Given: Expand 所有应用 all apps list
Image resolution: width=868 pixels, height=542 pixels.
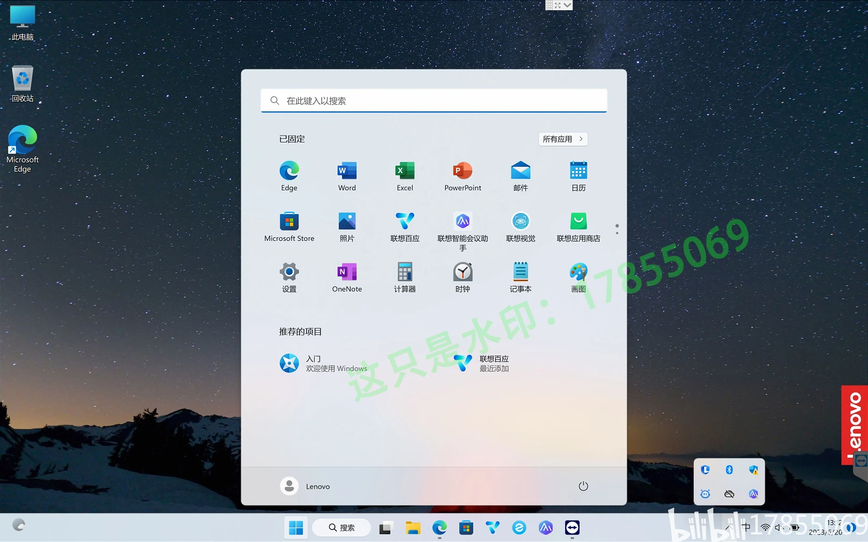Looking at the screenshot, I should coord(563,139).
